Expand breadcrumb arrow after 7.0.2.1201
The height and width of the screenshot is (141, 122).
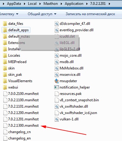tap(110, 4)
